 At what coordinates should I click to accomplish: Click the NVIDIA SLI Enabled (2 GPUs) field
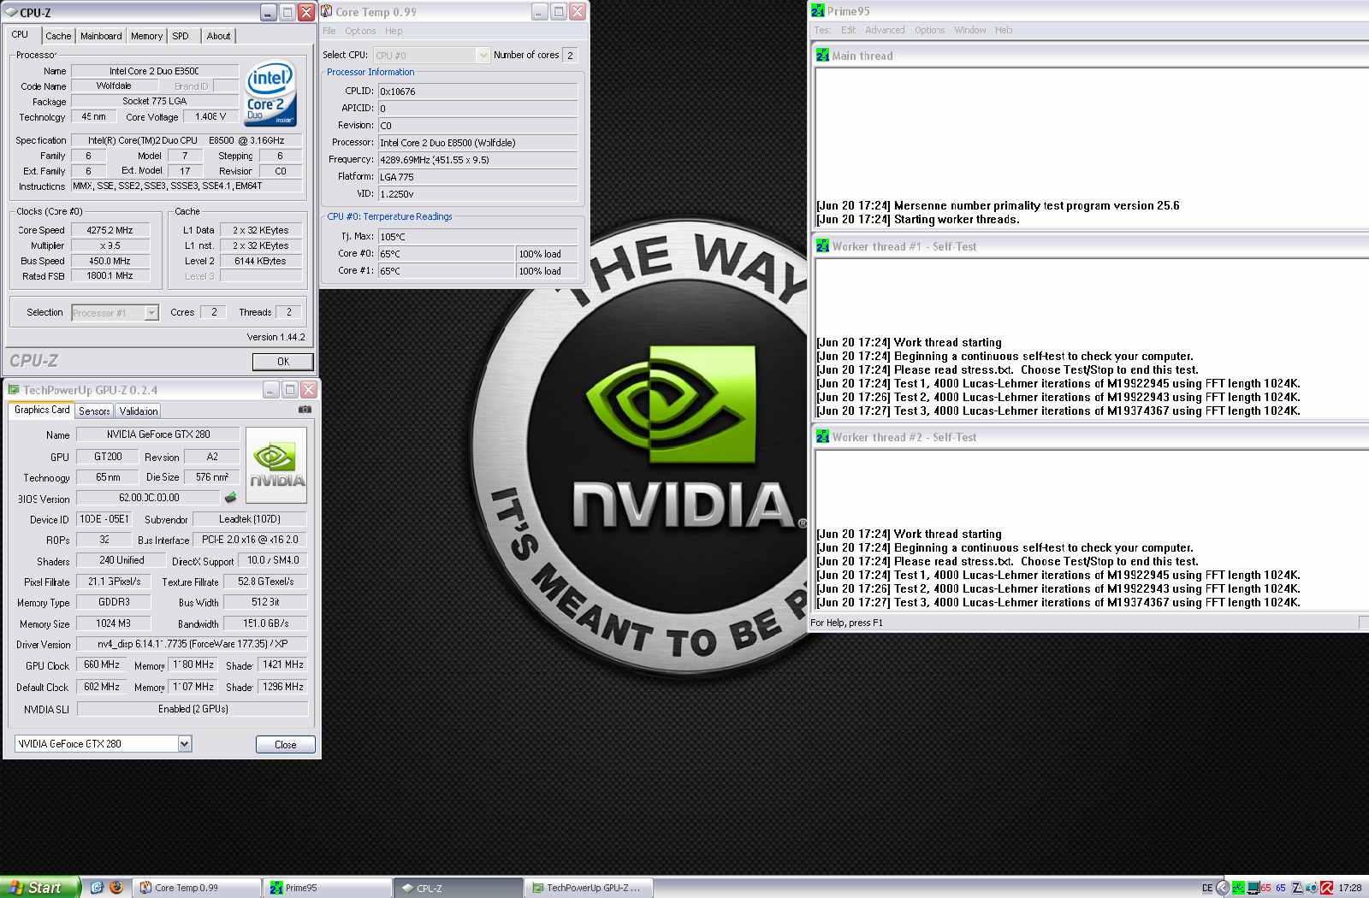pyautogui.click(x=193, y=709)
